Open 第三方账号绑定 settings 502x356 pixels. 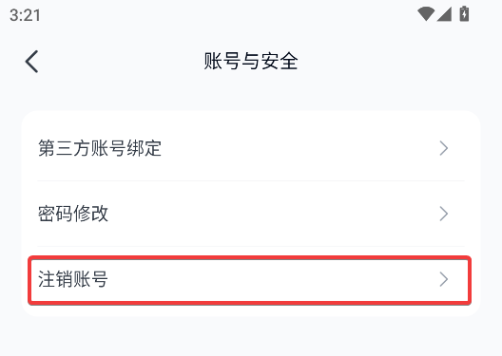[251, 148]
